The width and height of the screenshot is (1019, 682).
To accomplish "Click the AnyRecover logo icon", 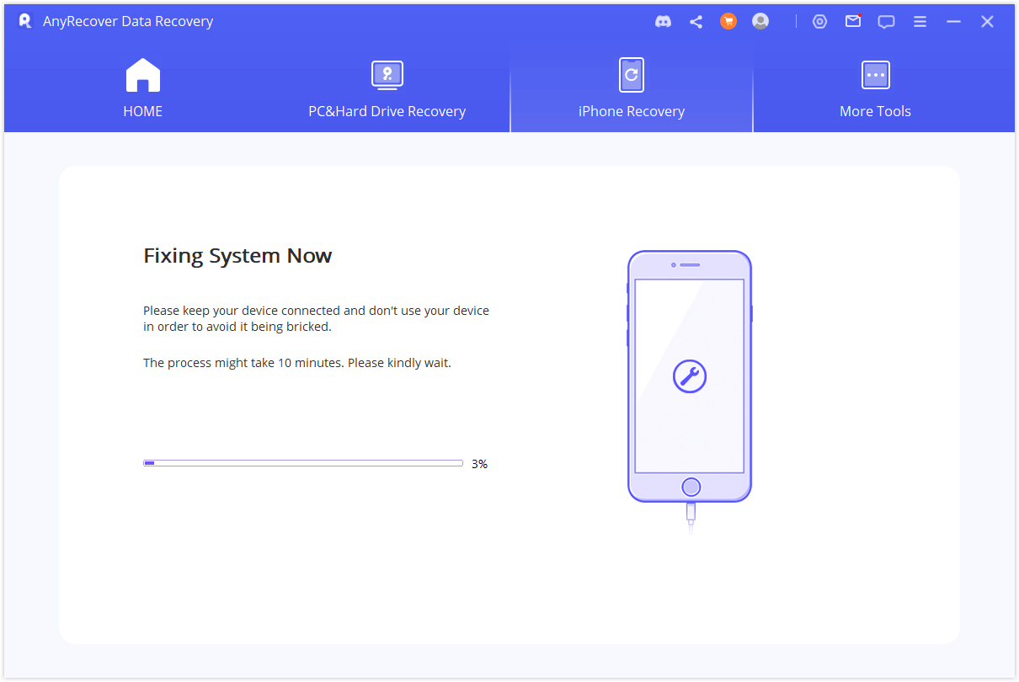I will 25,21.
